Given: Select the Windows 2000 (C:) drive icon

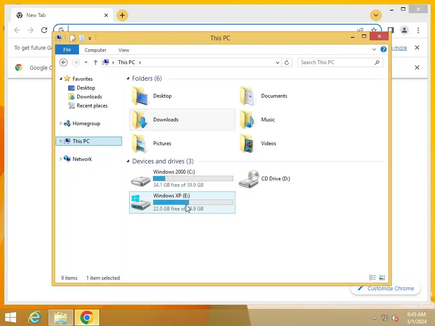Looking at the screenshot, I should tap(141, 181).
